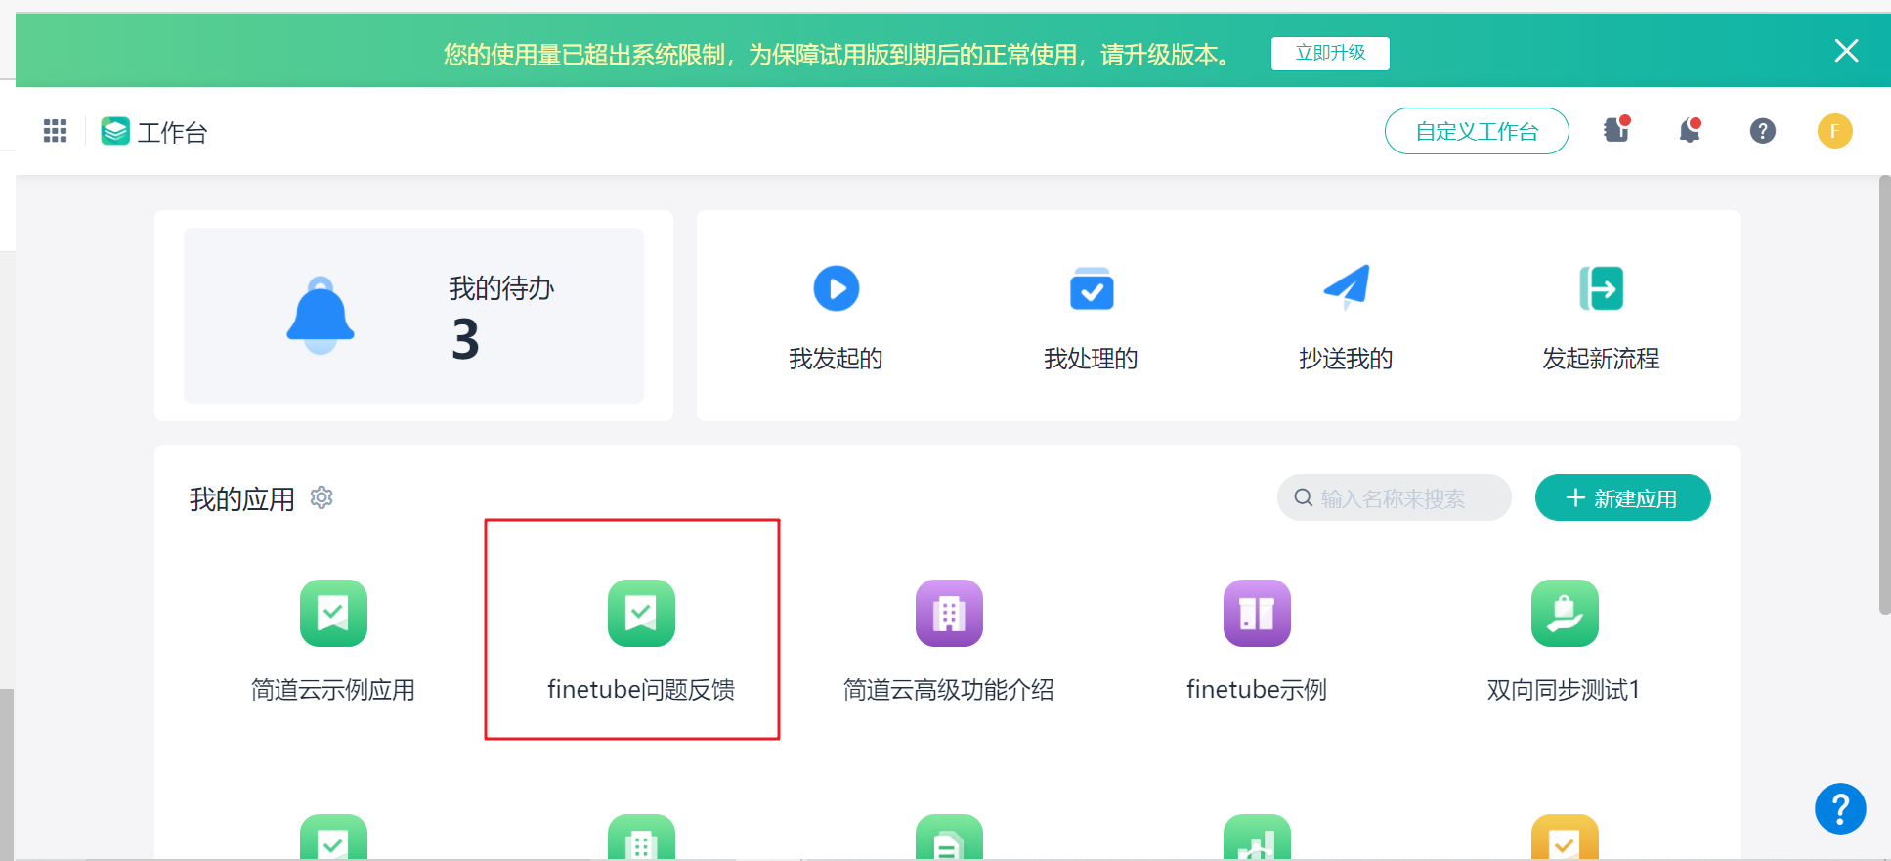Click the 自定义工作台 button
This screenshot has height=861, width=1891.
coord(1477,131)
